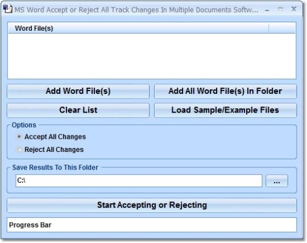Click the Add Word File(s) button

tap(78, 91)
